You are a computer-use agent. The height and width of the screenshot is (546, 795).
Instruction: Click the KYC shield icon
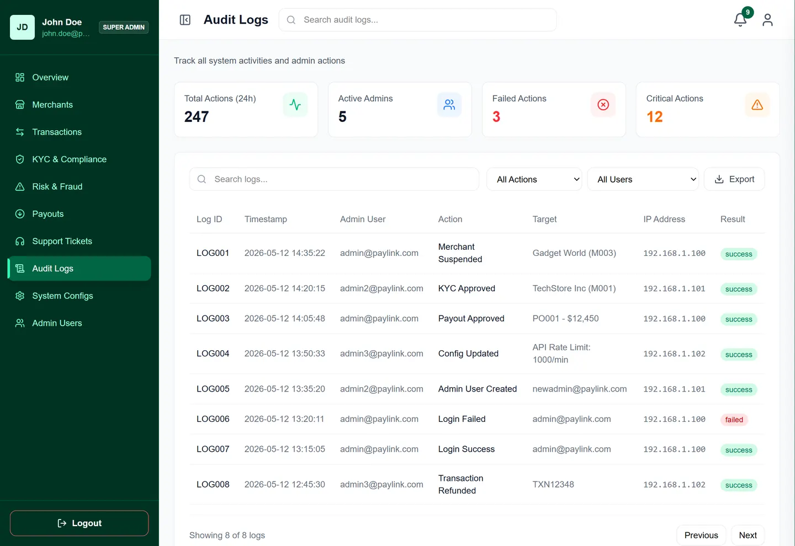coord(20,159)
